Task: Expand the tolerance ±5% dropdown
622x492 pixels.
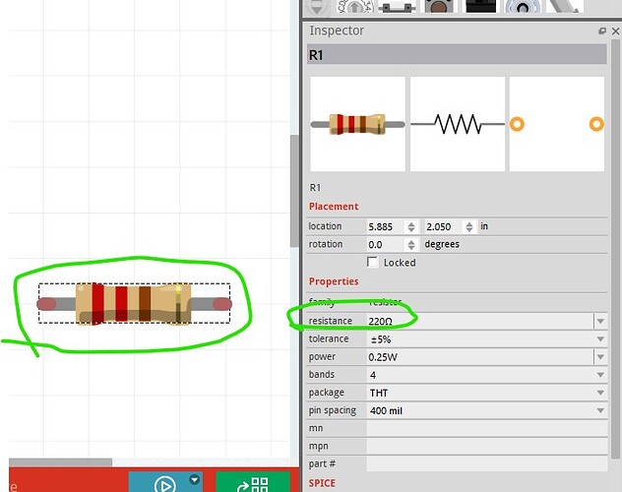Action: pyautogui.click(x=599, y=339)
